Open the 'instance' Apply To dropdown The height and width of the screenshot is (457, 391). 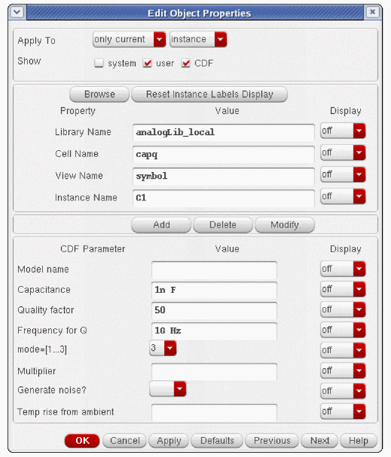pyautogui.click(x=198, y=39)
